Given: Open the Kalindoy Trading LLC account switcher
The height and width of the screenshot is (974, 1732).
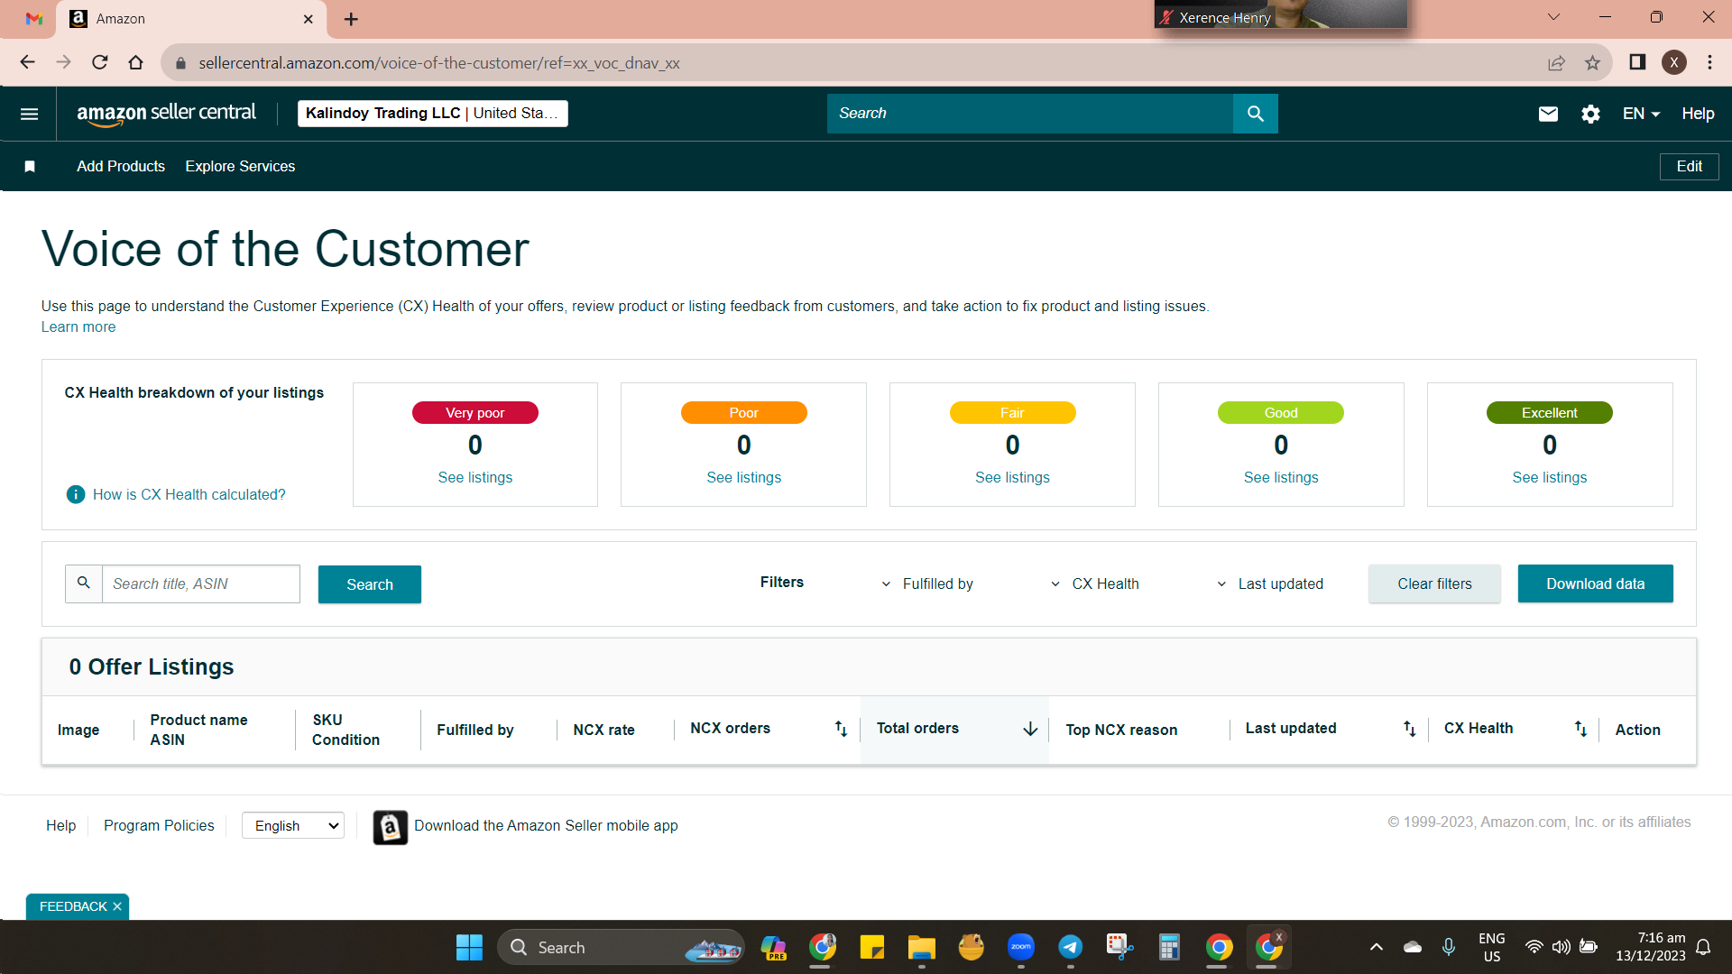Looking at the screenshot, I should point(433,114).
